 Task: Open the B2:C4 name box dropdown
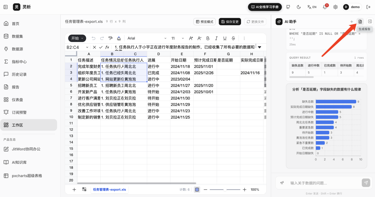pyautogui.click(x=87, y=47)
